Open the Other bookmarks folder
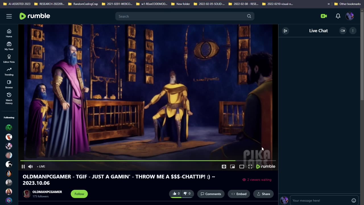The height and width of the screenshot is (205, 364). coord(347,4)
